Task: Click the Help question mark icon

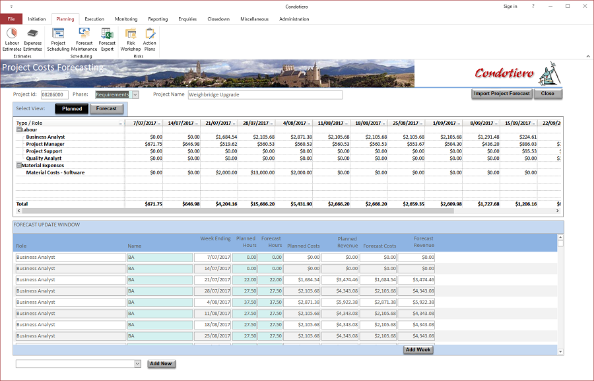Action: point(533,7)
